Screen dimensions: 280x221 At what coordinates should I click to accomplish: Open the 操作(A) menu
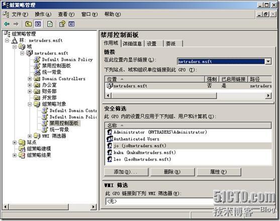click(x=43, y=14)
